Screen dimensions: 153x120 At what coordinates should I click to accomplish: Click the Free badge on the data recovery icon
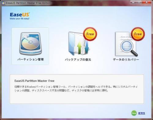(138, 34)
